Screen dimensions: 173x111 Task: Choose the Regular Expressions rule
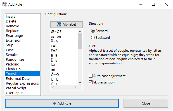[23, 83]
